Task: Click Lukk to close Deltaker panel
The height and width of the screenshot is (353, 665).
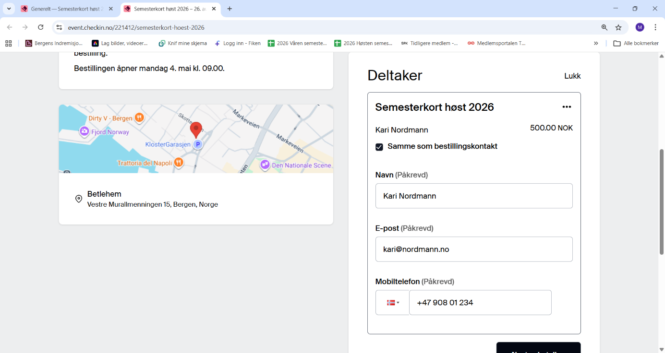Action: 572,76
